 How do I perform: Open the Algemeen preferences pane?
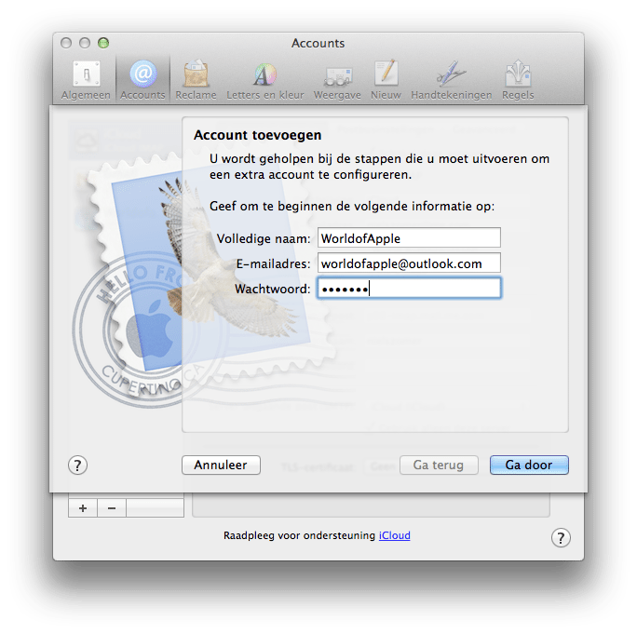point(86,80)
